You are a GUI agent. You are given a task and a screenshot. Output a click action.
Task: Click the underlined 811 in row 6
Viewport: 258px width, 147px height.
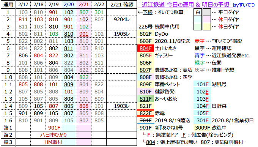point(69,48)
